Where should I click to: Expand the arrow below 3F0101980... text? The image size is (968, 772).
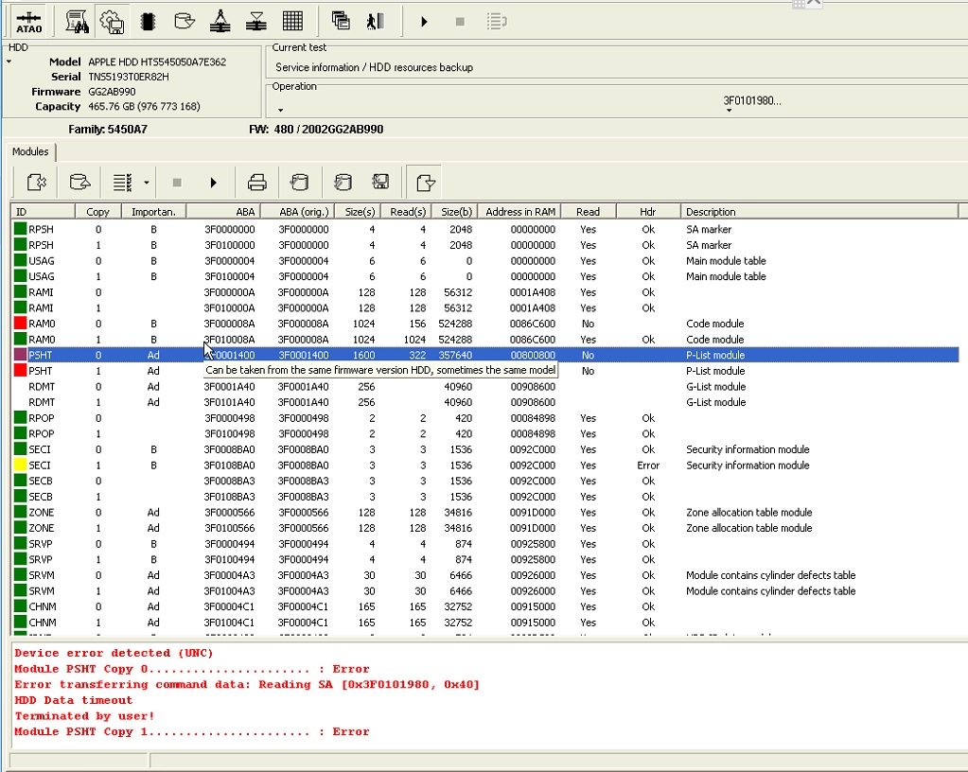pos(730,111)
